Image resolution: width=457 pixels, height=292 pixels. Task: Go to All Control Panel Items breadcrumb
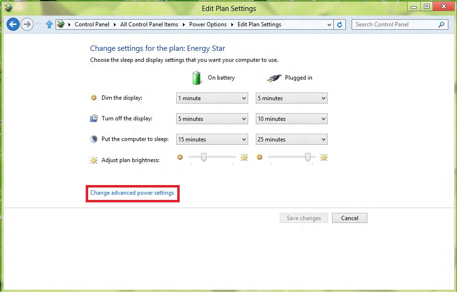point(149,24)
